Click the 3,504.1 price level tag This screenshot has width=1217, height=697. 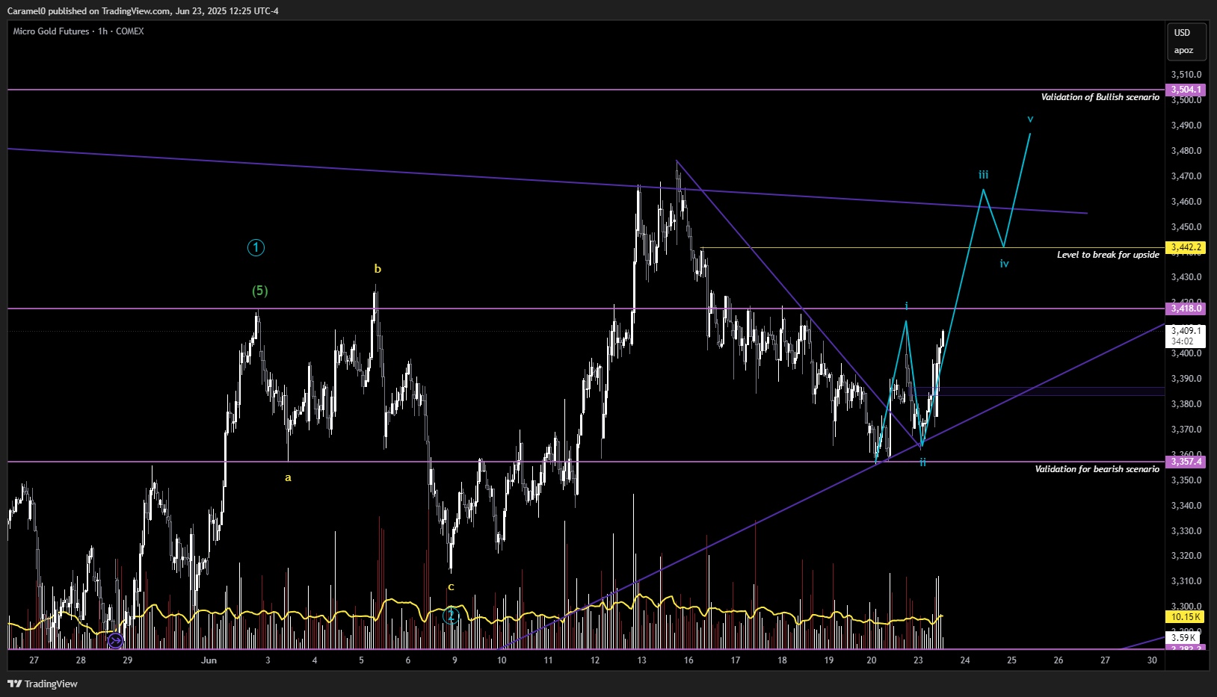(1186, 90)
